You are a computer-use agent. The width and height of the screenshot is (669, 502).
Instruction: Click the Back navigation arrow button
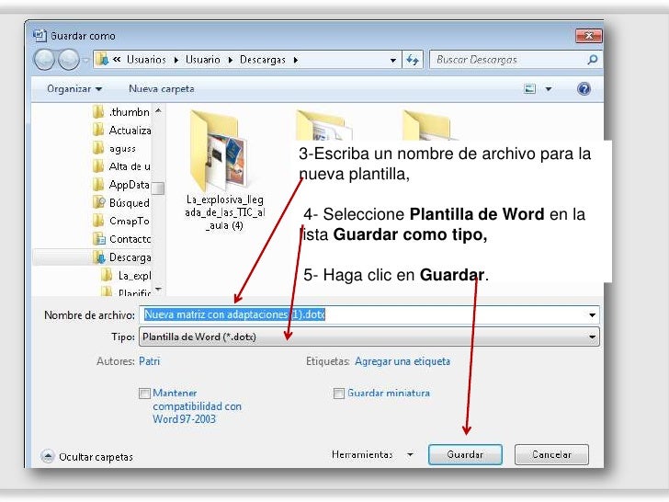tap(44, 60)
